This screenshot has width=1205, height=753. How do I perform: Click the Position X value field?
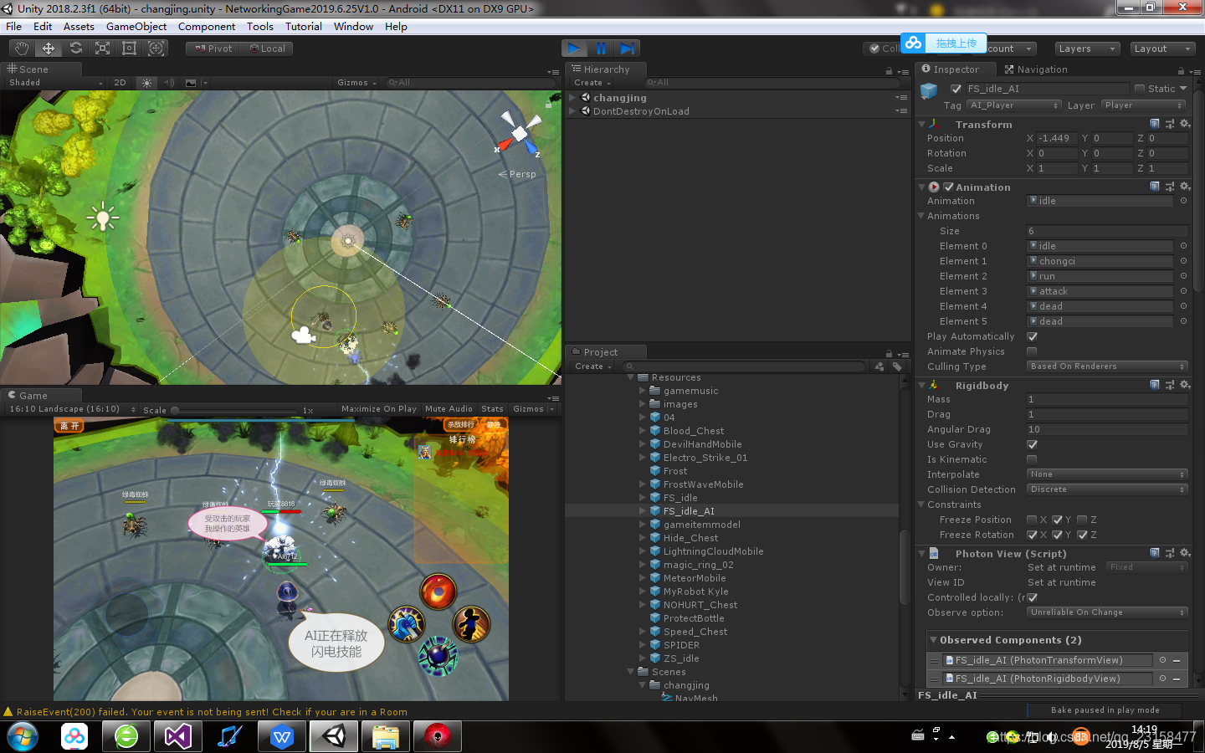[x=1057, y=138]
